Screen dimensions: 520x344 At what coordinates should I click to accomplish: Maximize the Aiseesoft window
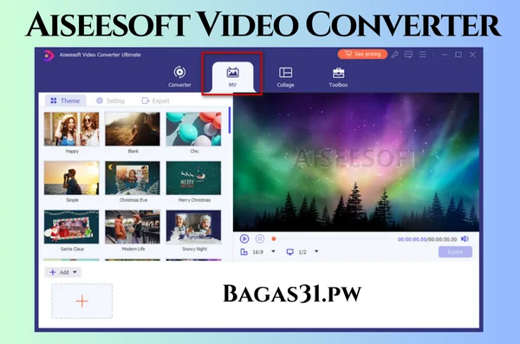458,55
